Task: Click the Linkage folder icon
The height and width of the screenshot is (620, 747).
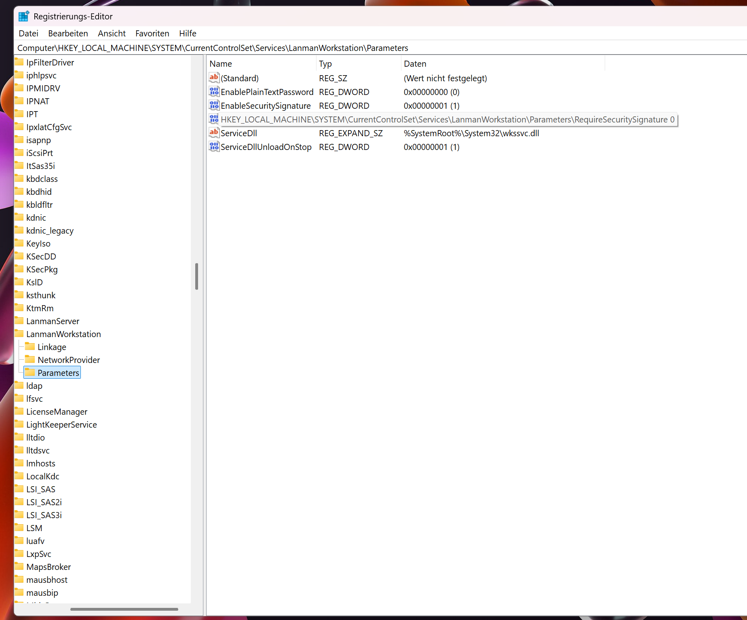Action: coord(30,346)
